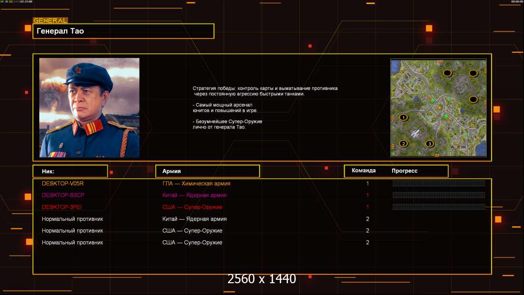Click progress bar of DESKTOP-3PEI
Image resolution: width=524 pixels, height=295 pixels.
(439, 207)
